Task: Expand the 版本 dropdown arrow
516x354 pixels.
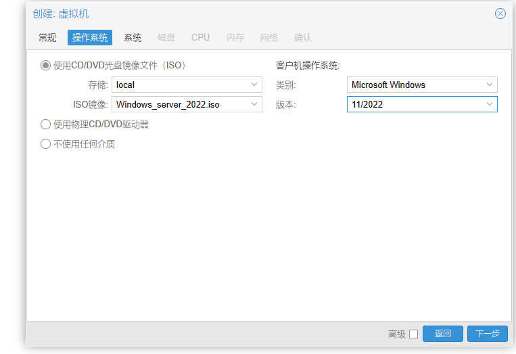Action: click(490, 104)
